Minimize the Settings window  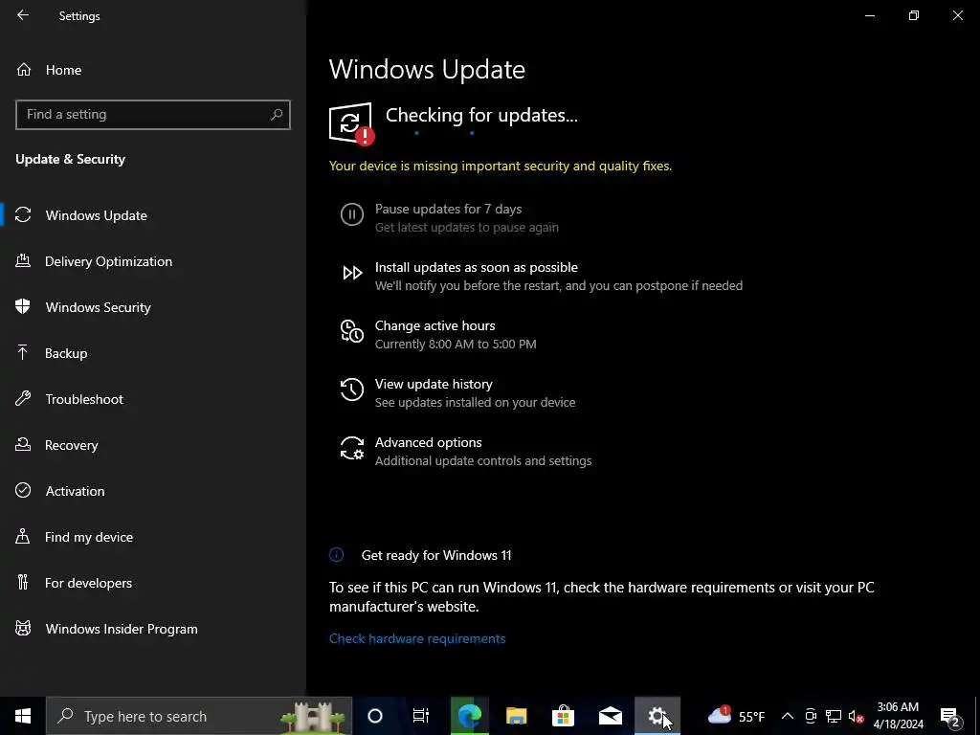[x=870, y=15]
